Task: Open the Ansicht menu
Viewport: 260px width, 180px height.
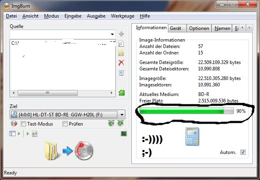Action: pos(30,16)
